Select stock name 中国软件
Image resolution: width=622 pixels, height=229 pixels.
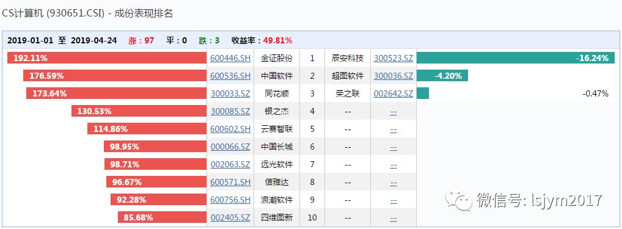[277, 76]
